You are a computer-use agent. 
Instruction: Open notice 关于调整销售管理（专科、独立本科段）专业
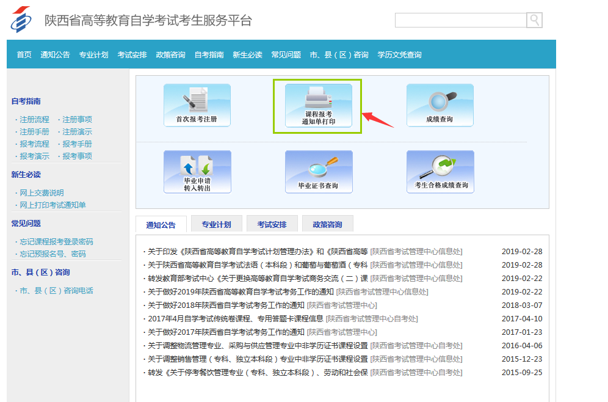[258, 359]
